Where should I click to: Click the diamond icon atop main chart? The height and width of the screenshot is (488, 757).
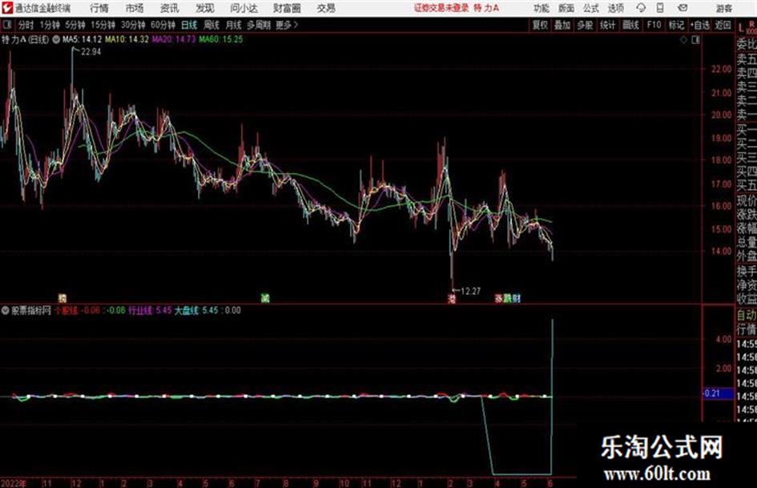[x=683, y=40]
